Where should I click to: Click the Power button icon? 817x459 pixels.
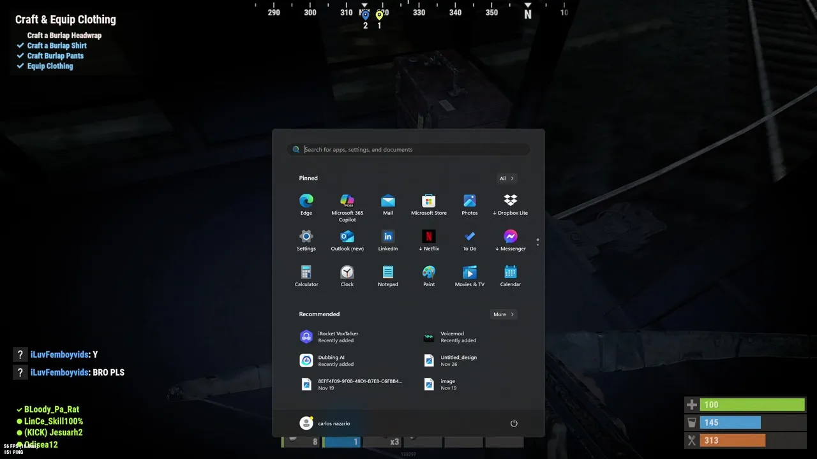coord(514,423)
